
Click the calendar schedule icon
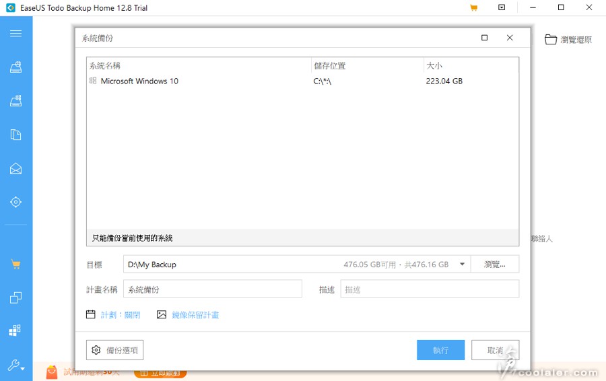pos(91,314)
